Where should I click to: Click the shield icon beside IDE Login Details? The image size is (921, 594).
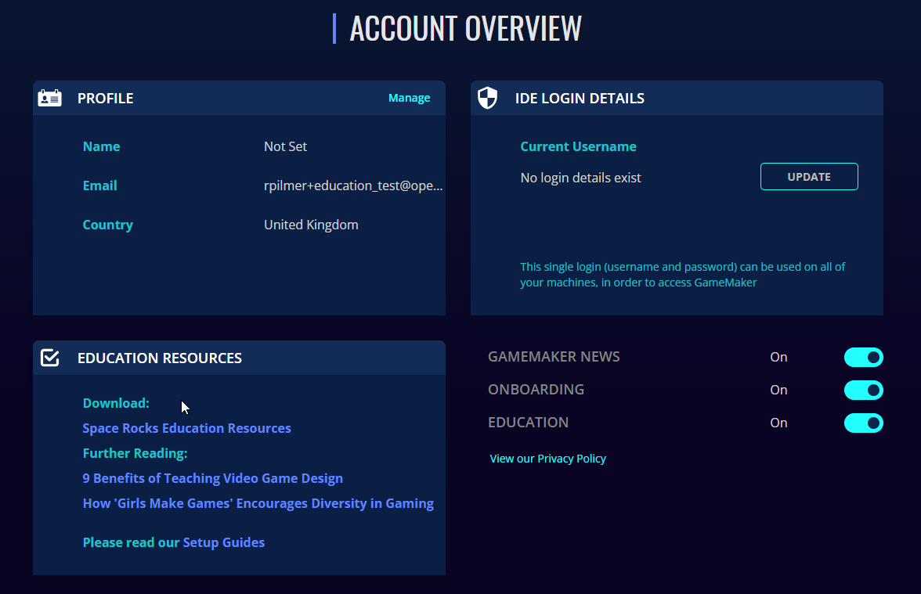pos(487,98)
